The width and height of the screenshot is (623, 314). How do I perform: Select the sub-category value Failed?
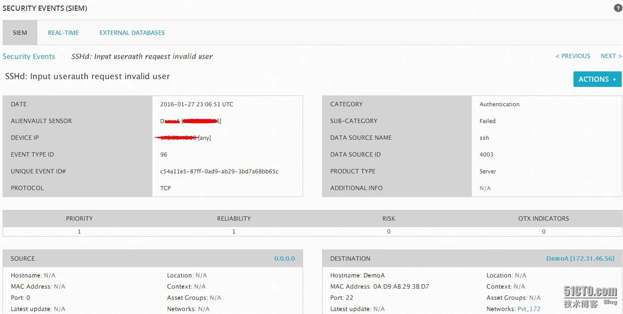click(x=487, y=121)
